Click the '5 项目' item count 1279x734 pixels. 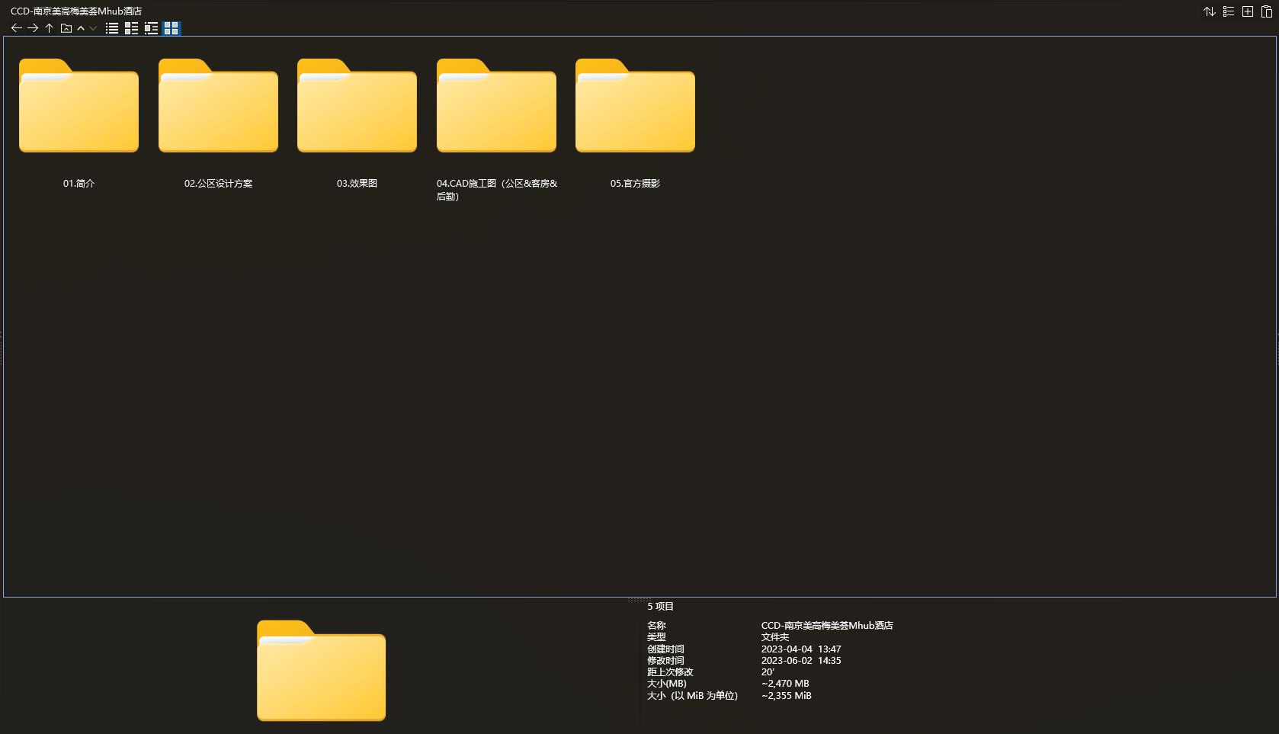661,607
